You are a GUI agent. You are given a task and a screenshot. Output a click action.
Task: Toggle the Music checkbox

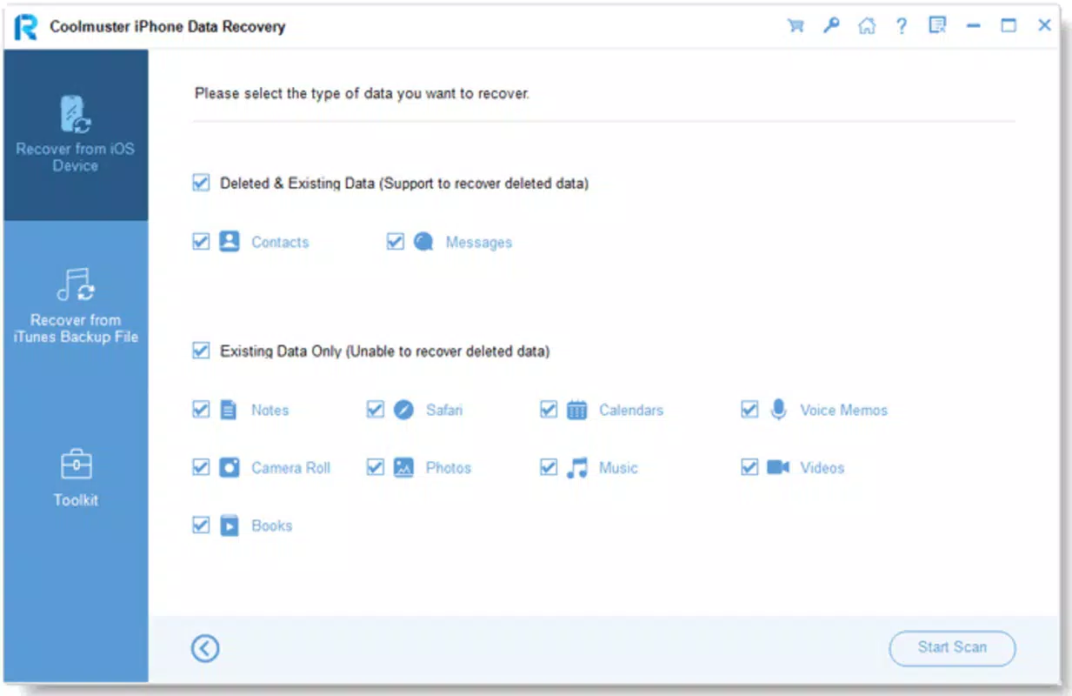549,467
